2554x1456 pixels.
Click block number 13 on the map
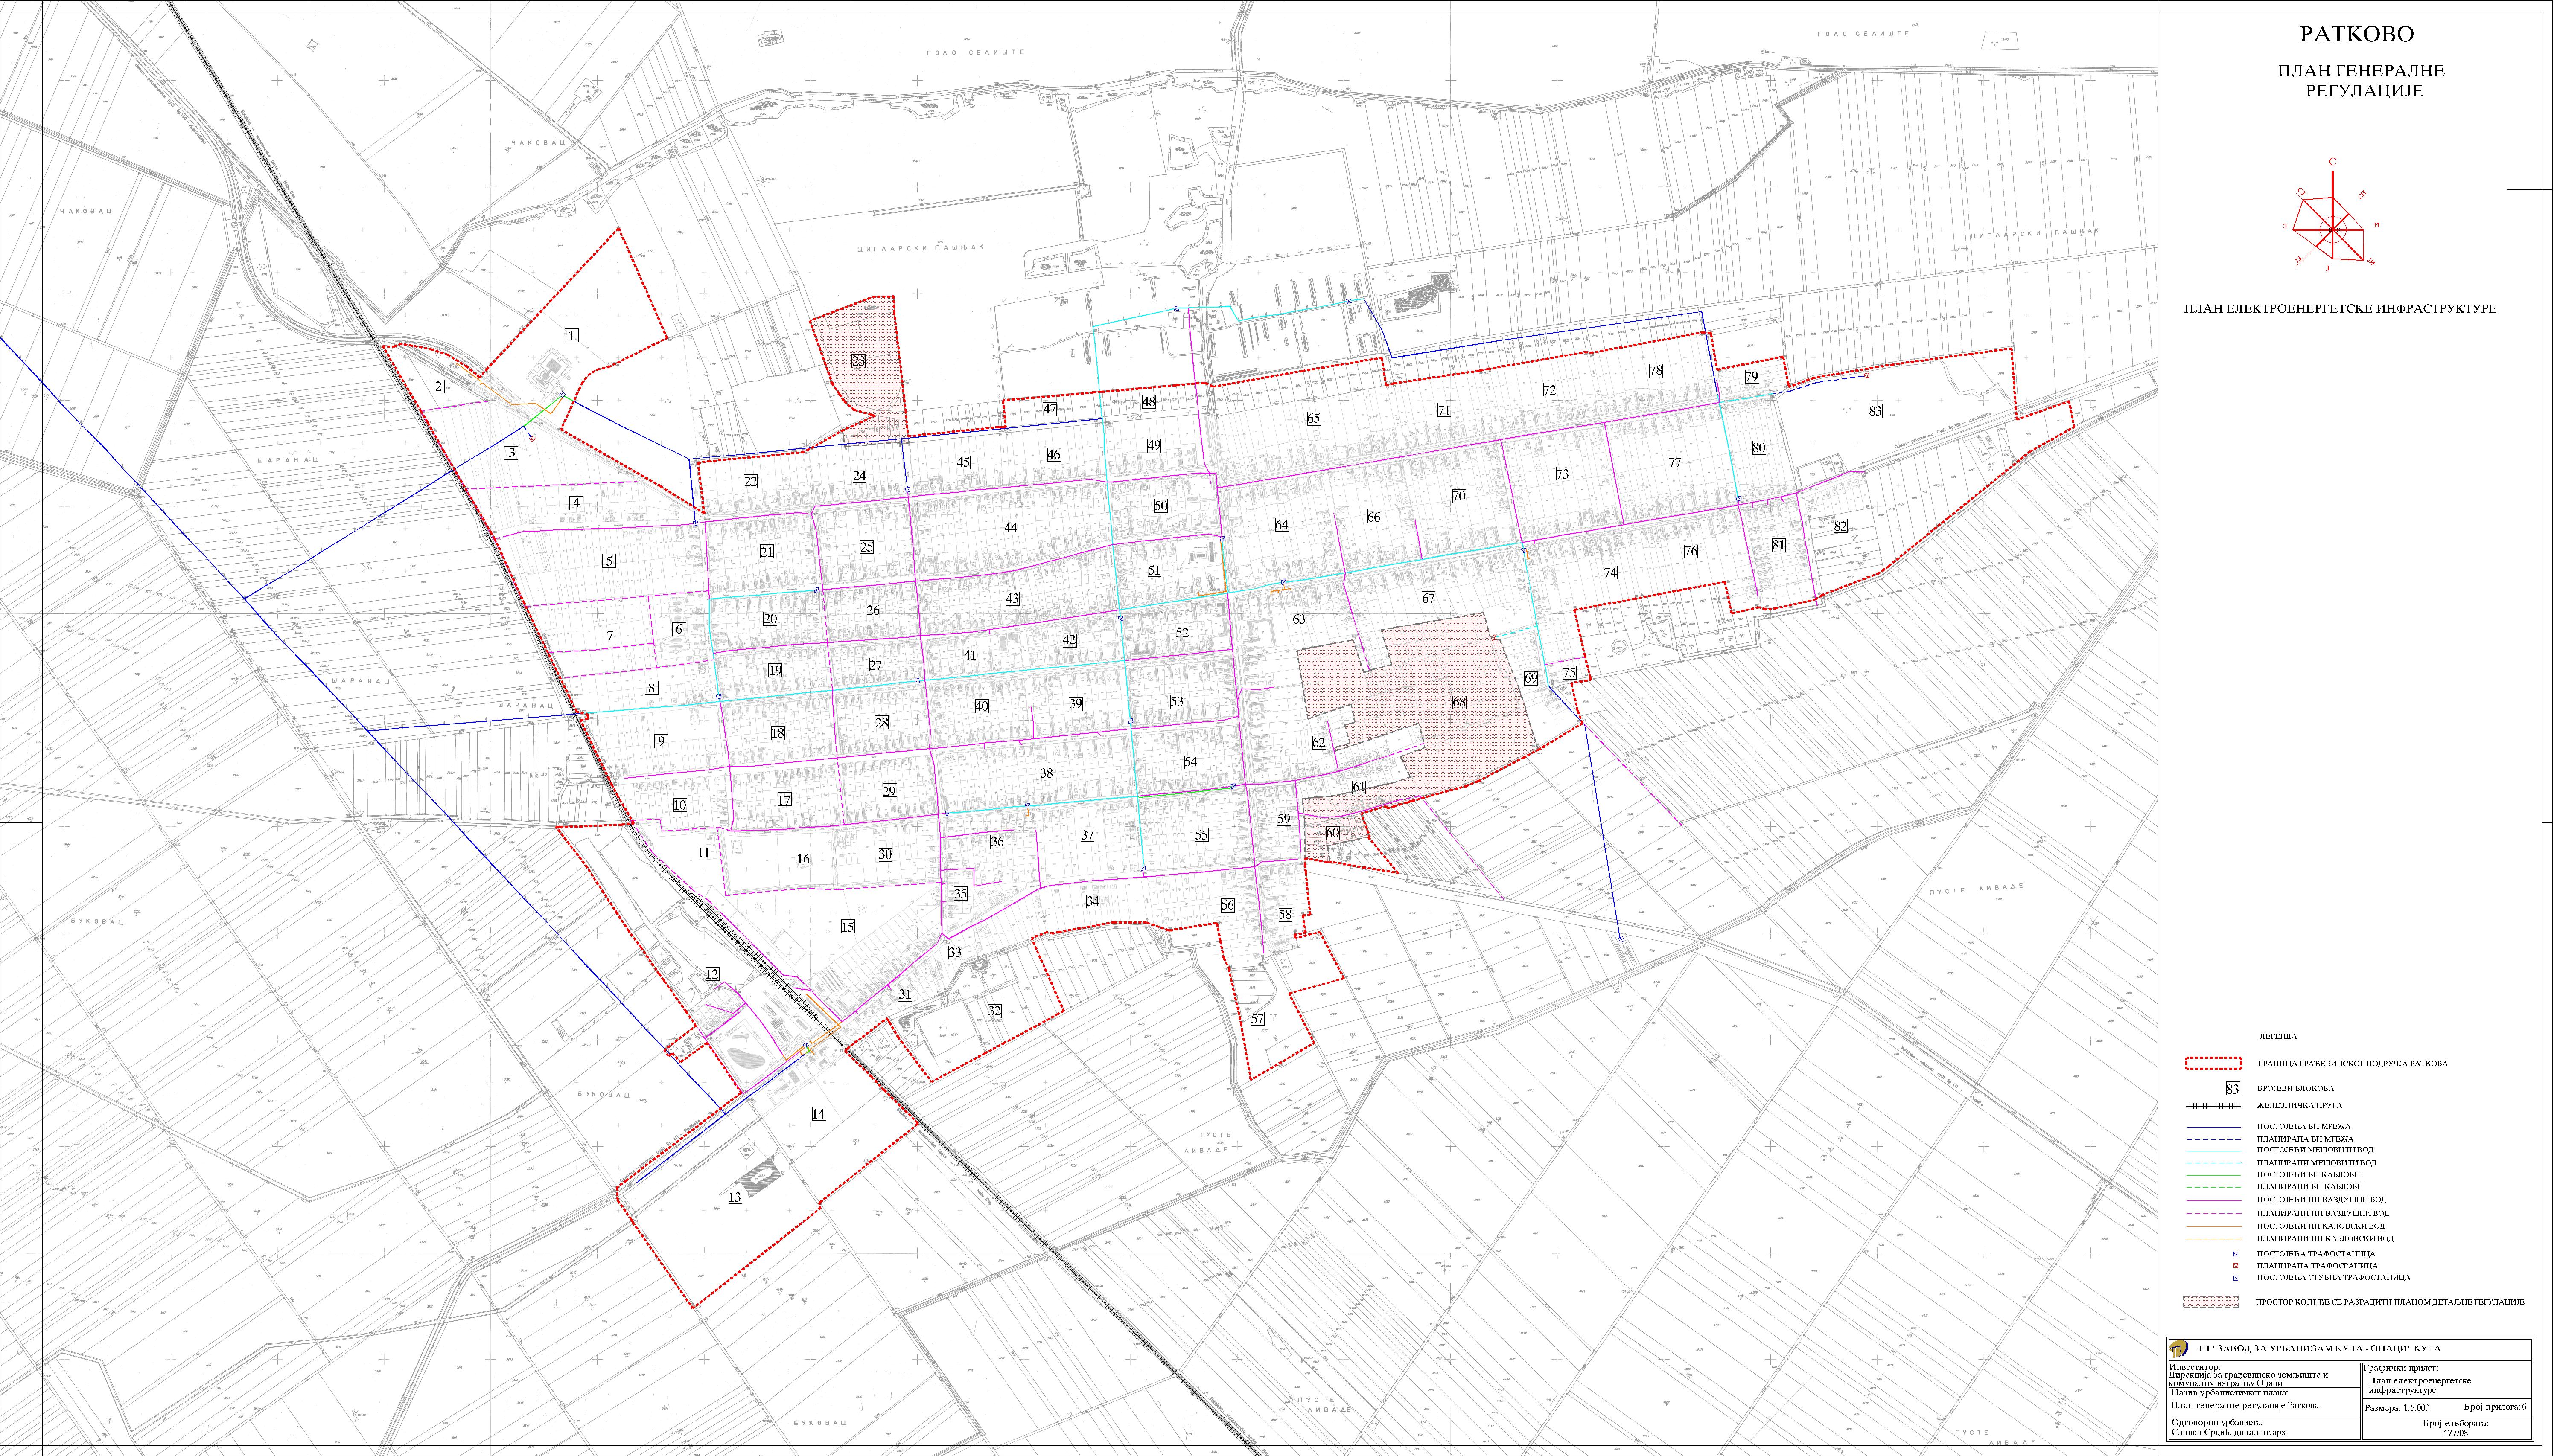(735, 1197)
